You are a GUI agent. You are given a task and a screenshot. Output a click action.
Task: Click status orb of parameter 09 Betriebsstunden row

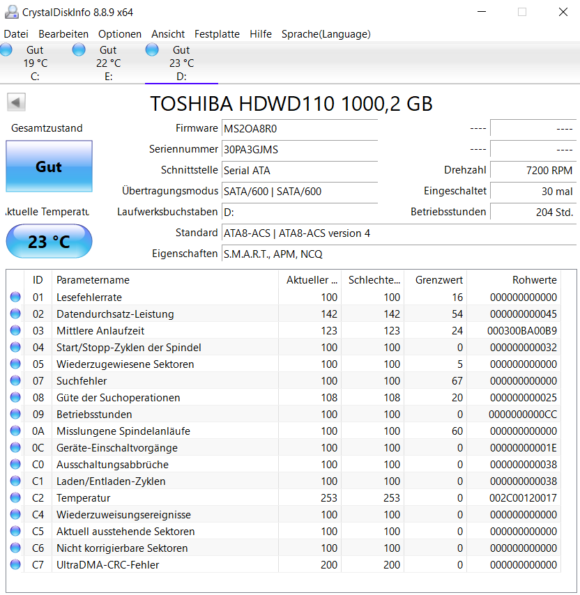pyautogui.click(x=15, y=414)
